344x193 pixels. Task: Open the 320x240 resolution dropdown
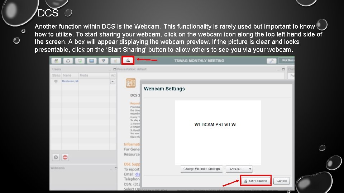click(x=239, y=169)
